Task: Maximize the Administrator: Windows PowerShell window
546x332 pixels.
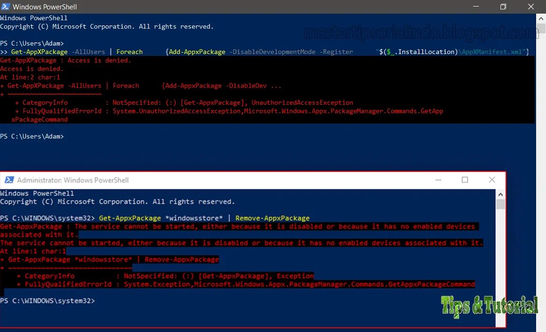Action: tap(465, 180)
